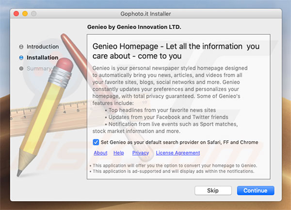Click the Continue button

tap(256, 191)
